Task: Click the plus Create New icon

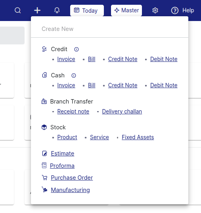Action: pos(37,10)
